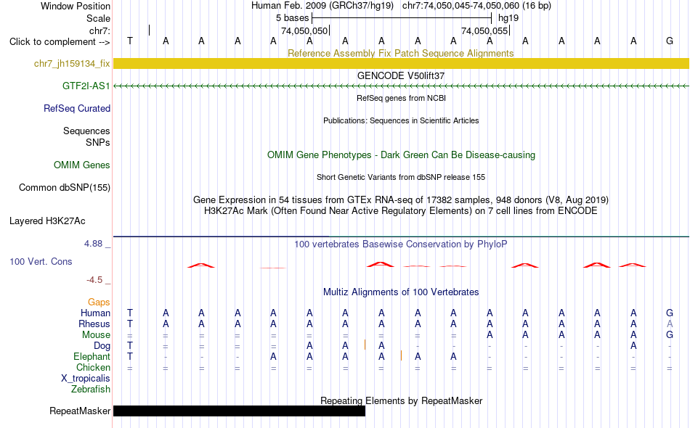The image size is (690, 428).
Task: Click the T base in Elephant row
Action: 130,356
